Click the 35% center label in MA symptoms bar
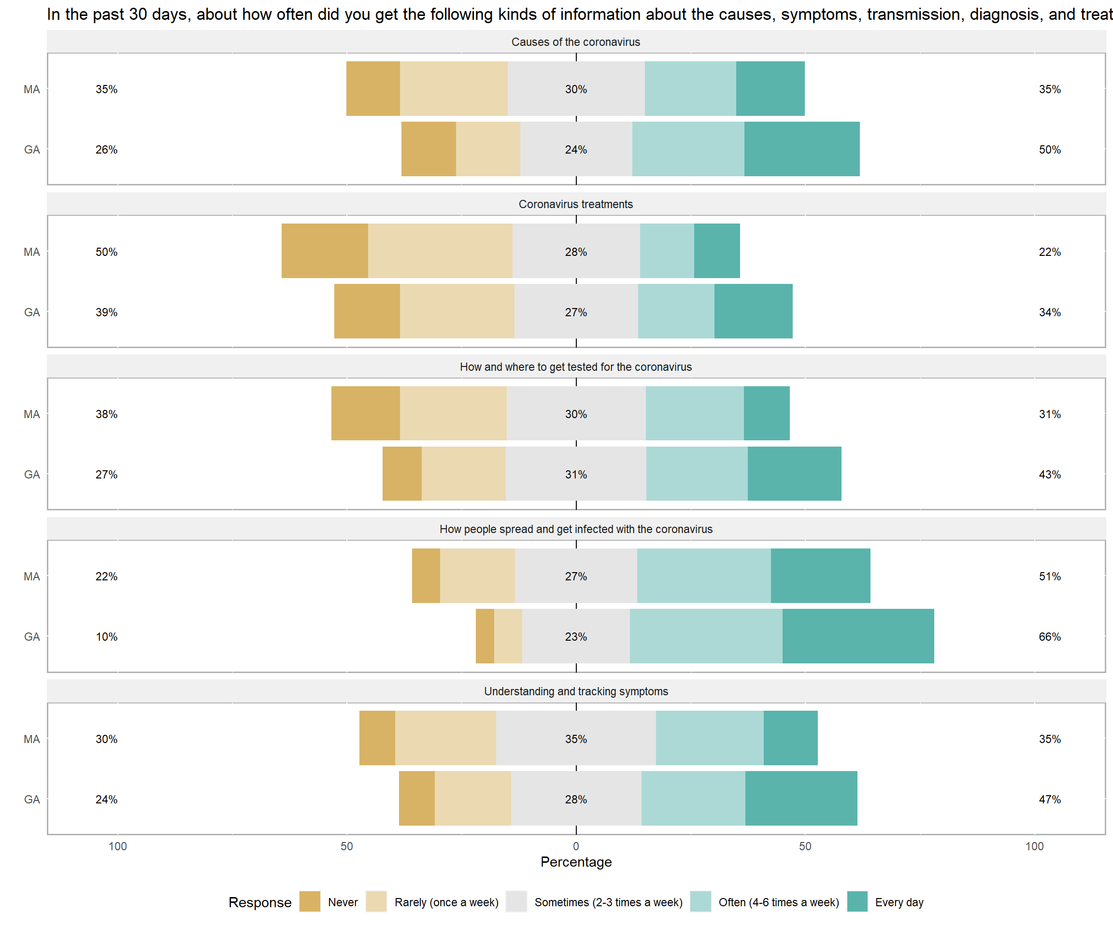 coord(575,739)
